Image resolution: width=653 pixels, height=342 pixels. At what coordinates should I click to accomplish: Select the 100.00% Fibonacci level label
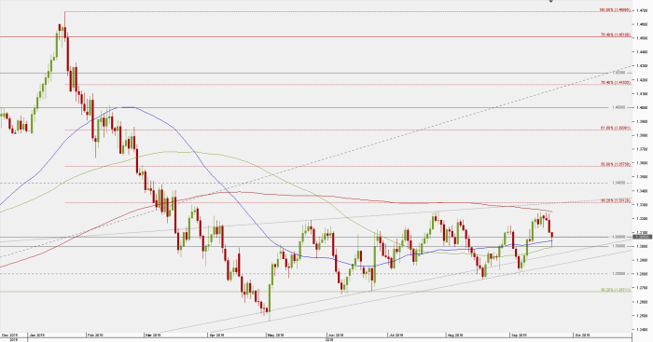tap(615, 10)
